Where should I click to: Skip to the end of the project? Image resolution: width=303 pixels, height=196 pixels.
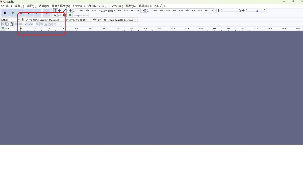point(37,13)
